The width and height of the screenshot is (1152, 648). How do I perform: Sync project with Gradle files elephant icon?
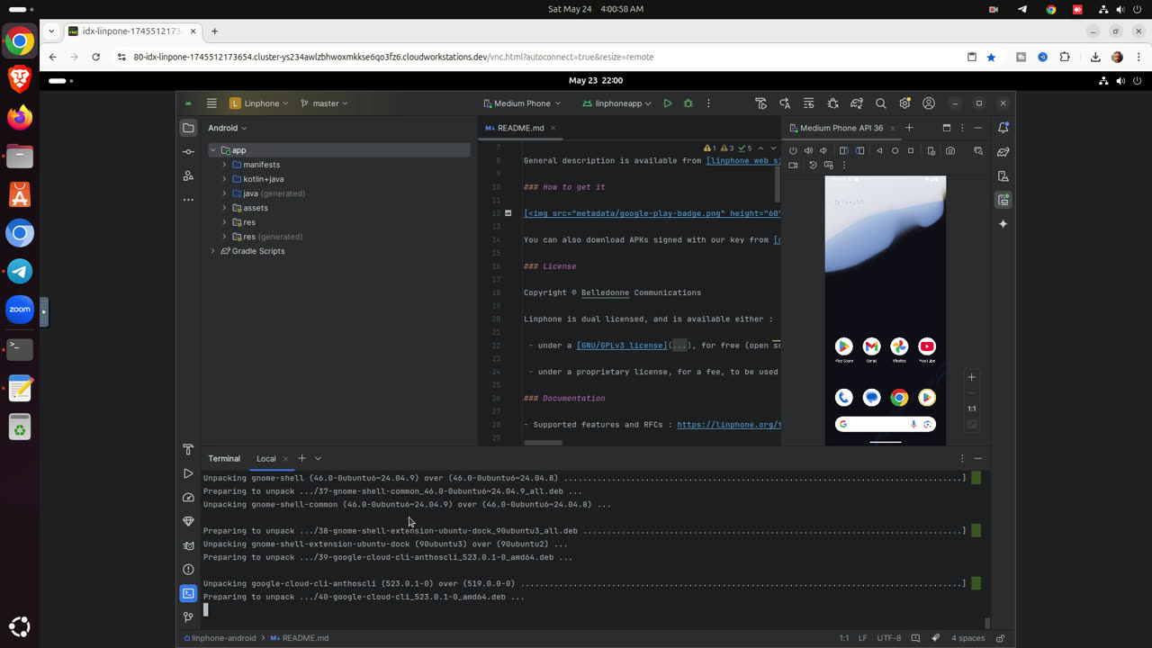click(x=857, y=103)
